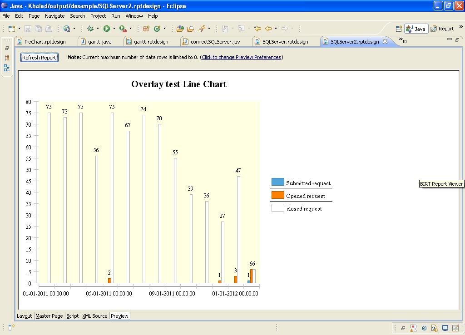Click the Last Edit Location icon
Viewport: 465px width, 335px height.
tap(257, 29)
